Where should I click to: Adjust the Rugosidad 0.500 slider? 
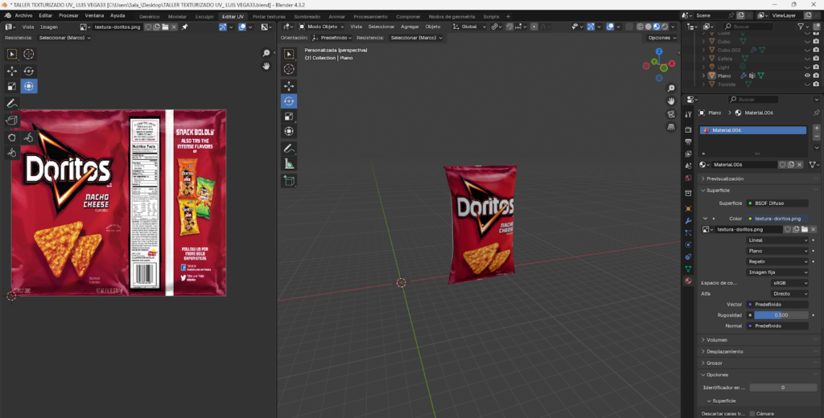click(781, 315)
